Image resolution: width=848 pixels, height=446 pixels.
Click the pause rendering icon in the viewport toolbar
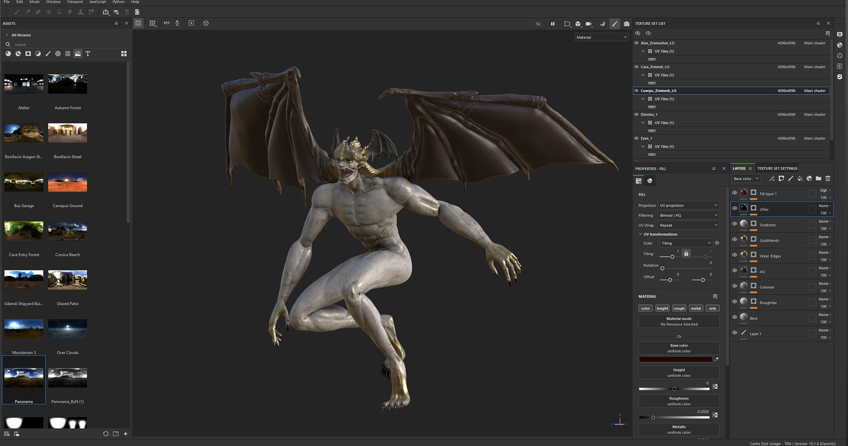click(x=553, y=24)
